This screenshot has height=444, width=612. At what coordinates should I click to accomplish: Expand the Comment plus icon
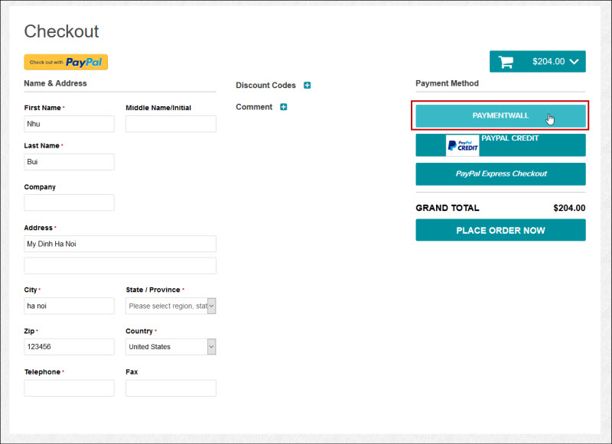(x=283, y=107)
